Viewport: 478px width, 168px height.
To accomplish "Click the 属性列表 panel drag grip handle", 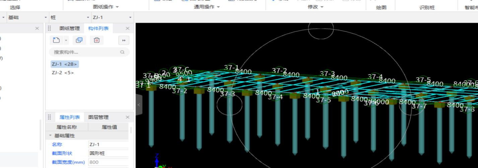I will tap(50, 117).
